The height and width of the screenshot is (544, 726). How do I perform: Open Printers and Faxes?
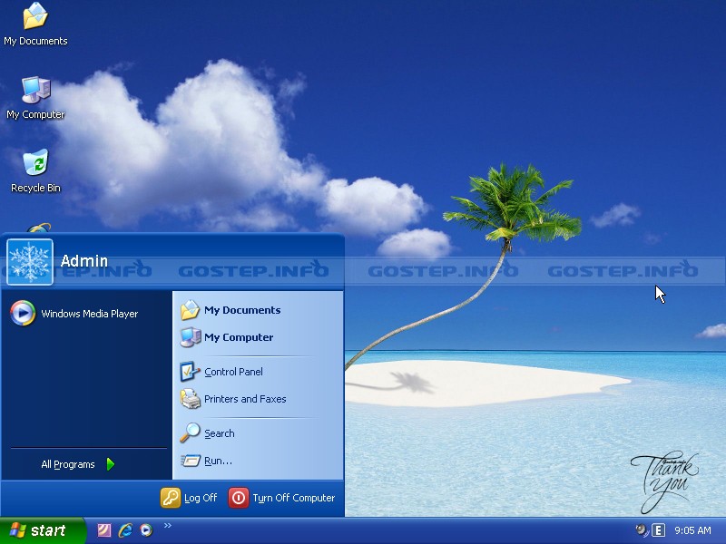tap(244, 399)
